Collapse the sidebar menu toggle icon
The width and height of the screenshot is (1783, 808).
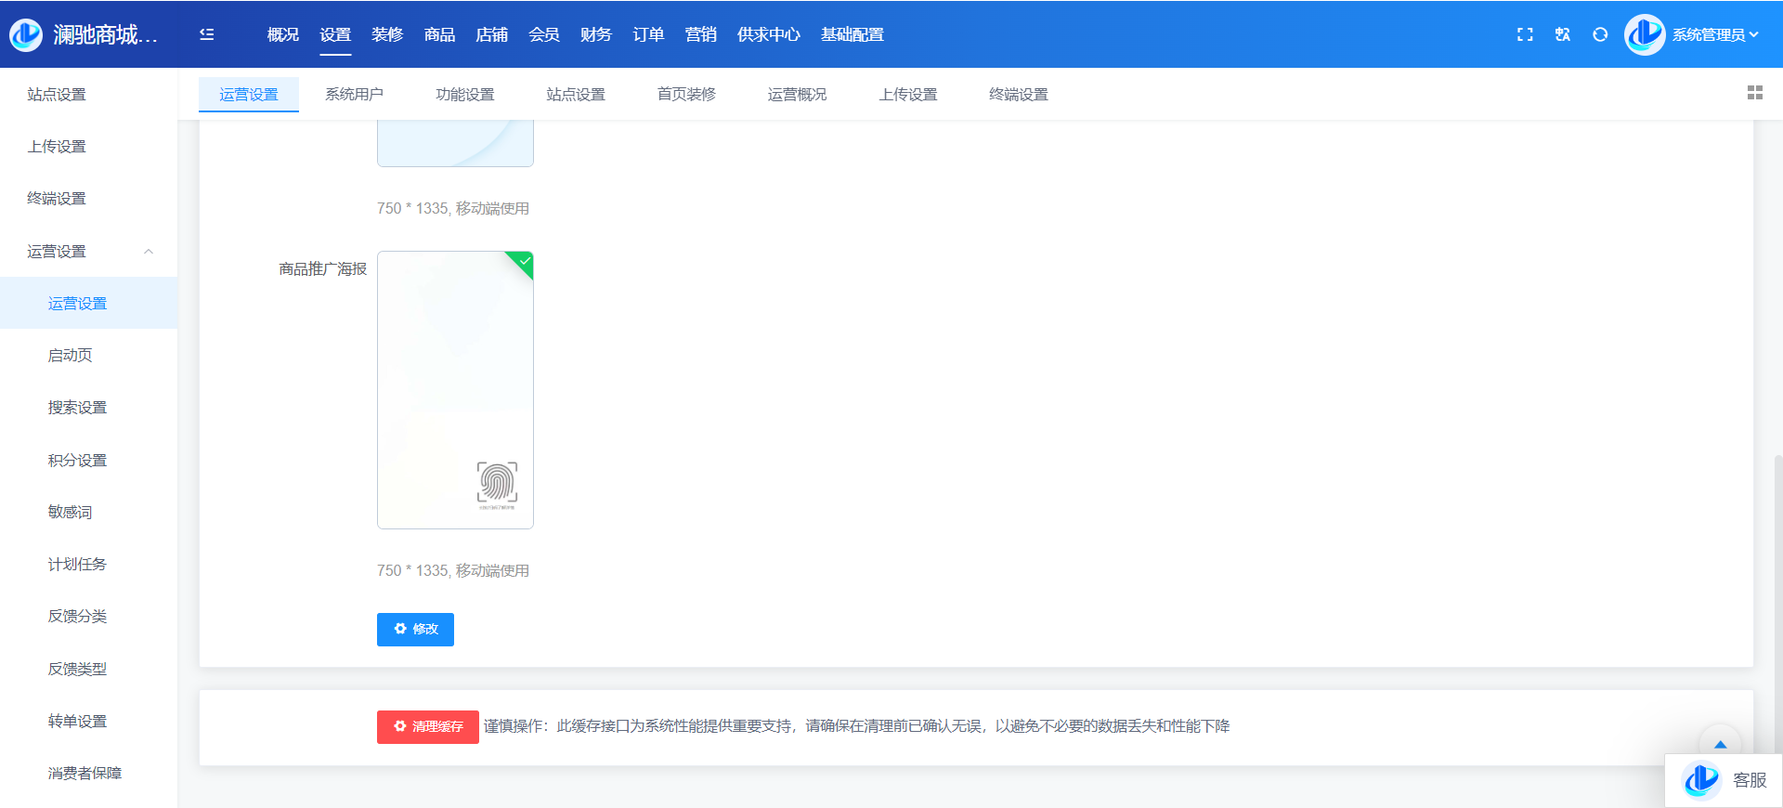(207, 34)
